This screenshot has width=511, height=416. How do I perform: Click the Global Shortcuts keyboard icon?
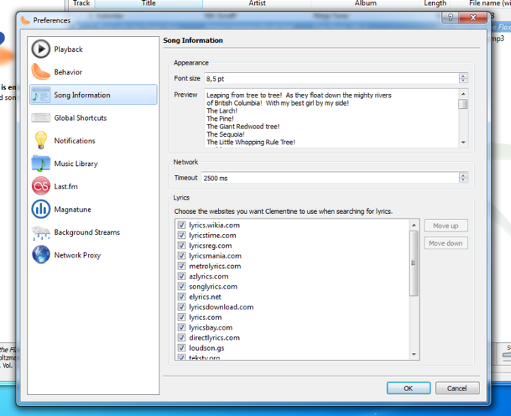point(41,118)
